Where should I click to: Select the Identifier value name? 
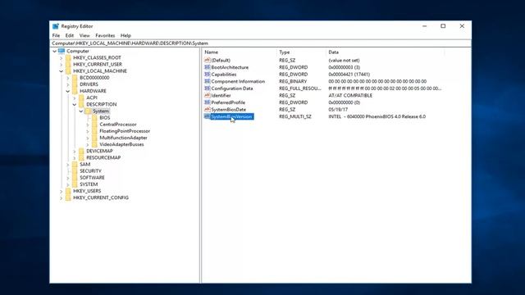(x=221, y=95)
